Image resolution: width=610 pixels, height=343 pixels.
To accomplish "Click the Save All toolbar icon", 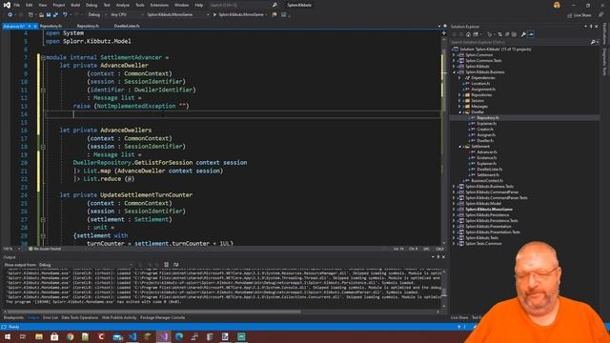I will 55,15.
